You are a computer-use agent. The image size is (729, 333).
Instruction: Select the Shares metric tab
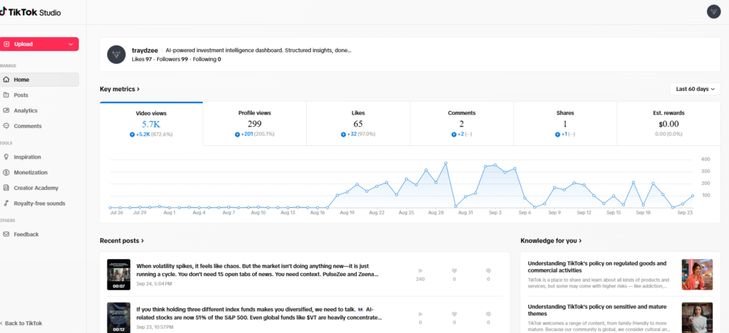pyautogui.click(x=565, y=124)
